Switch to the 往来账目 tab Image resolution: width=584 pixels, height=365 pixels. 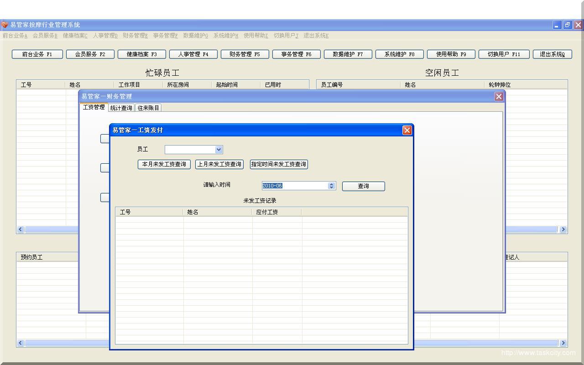pyautogui.click(x=148, y=108)
